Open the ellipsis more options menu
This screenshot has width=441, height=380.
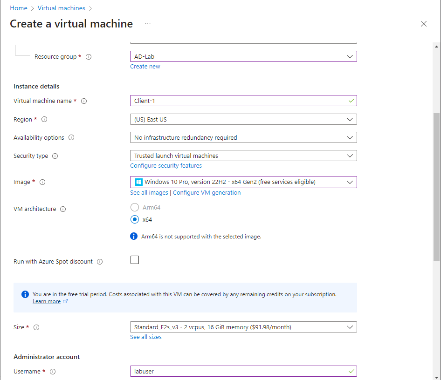click(x=148, y=24)
